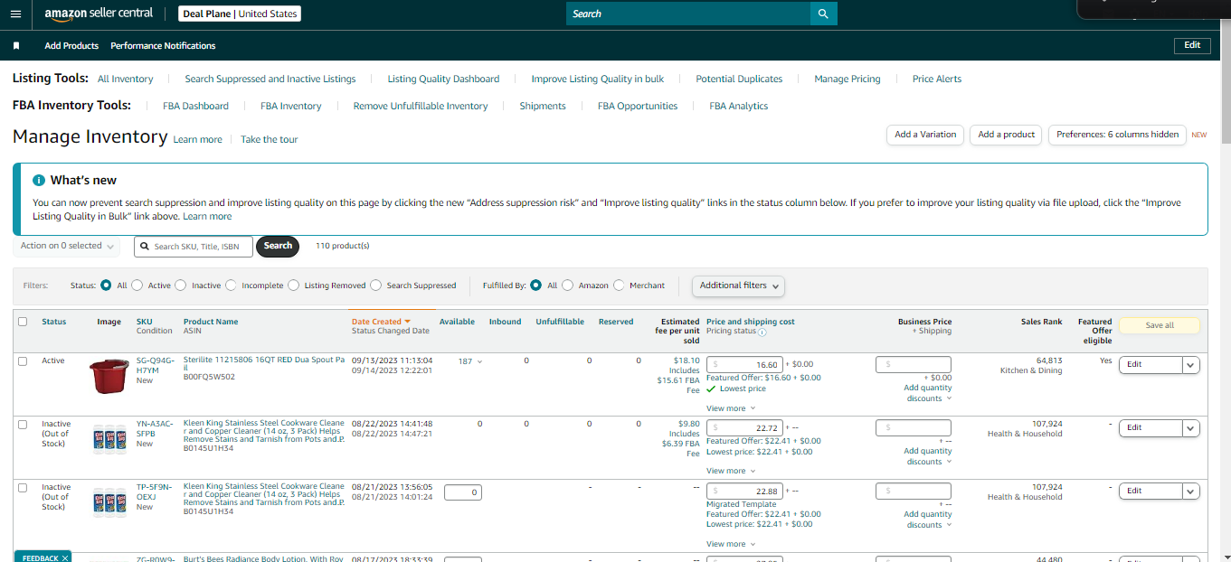The width and height of the screenshot is (1231, 562).
Task: Go to Improve Listing Quality in bulk
Action: 598,79
